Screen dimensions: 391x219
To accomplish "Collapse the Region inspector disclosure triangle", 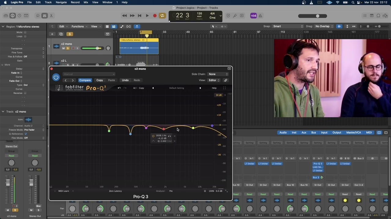I will point(3,26).
